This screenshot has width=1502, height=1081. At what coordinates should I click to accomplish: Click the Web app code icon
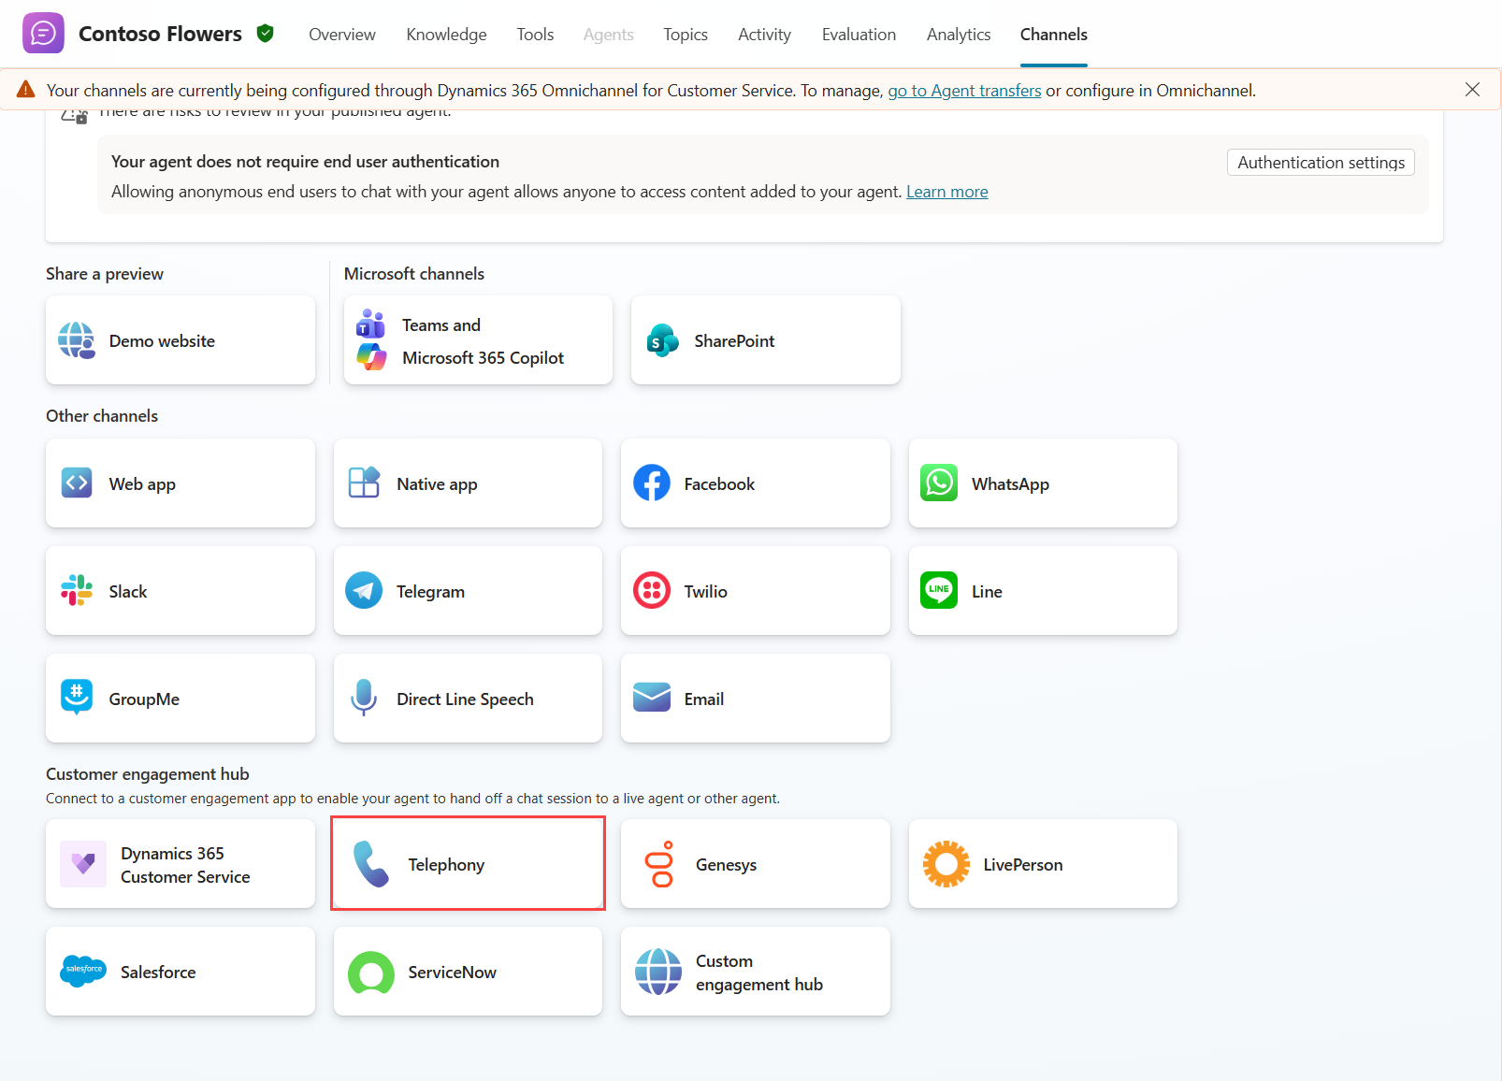point(77,483)
